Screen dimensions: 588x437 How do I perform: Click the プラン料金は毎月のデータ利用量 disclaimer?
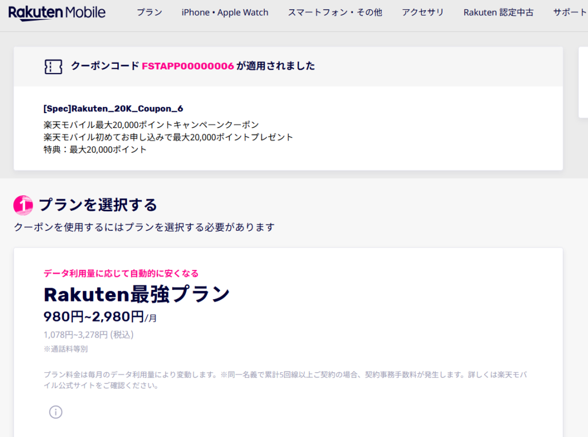point(285,380)
